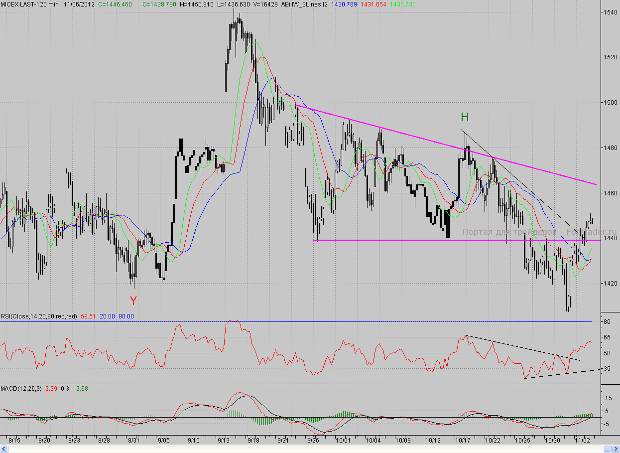Click the 11/02 date label
Screen dimensions: 620x453
[x=583, y=441]
